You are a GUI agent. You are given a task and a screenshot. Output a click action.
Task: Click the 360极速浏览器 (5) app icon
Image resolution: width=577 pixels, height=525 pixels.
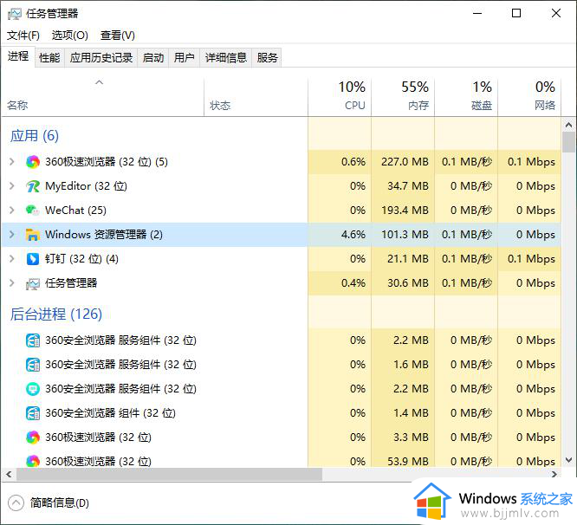(33, 162)
